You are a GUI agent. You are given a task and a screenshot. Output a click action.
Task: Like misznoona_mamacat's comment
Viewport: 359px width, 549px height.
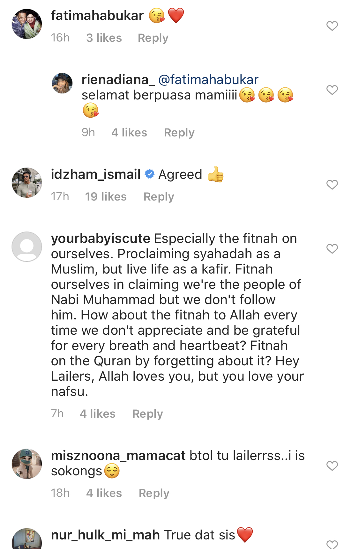[x=332, y=466]
